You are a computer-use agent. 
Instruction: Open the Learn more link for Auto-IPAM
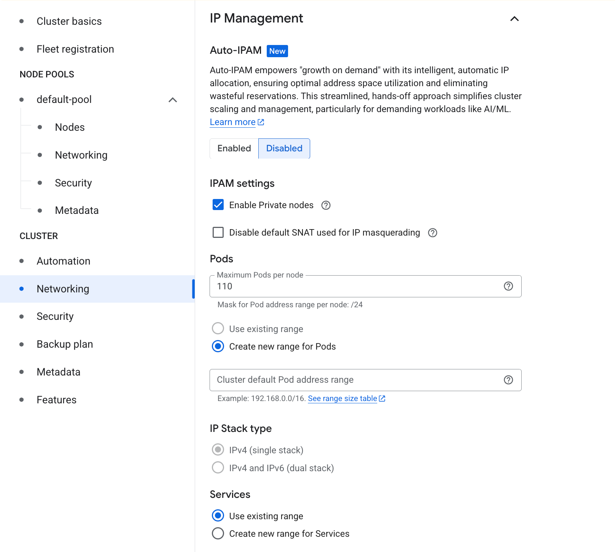232,122
